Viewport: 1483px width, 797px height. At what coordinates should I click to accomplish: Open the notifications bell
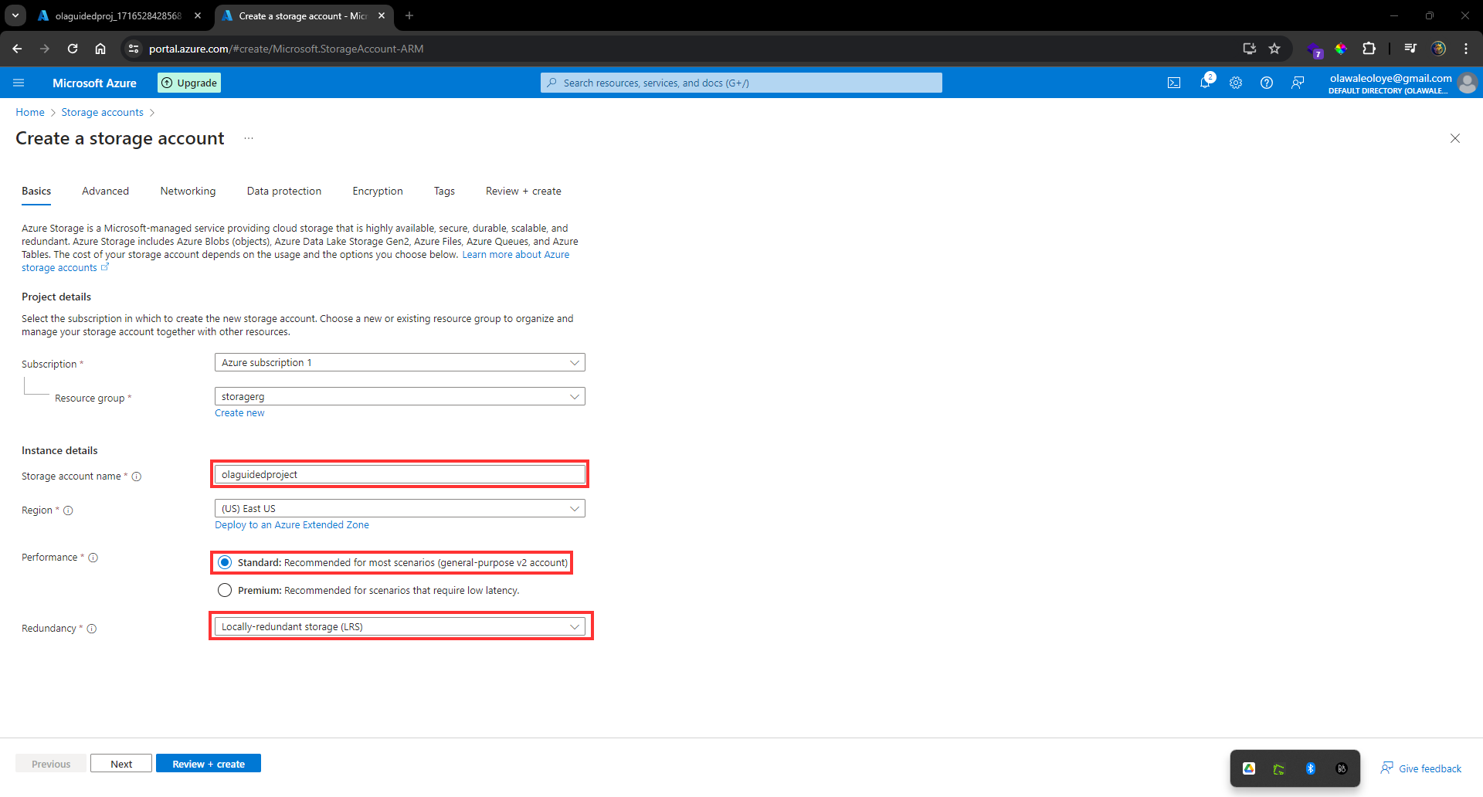pos(1205,83)
